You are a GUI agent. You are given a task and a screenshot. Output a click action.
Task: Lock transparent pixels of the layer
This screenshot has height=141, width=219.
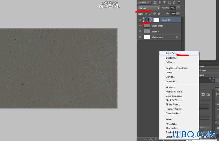pyautogui.click(x=146, y=14)
